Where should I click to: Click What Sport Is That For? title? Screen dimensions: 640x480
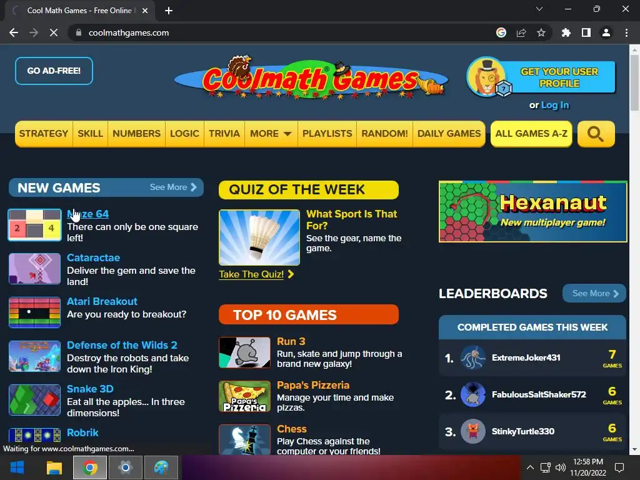pos(352,219)
